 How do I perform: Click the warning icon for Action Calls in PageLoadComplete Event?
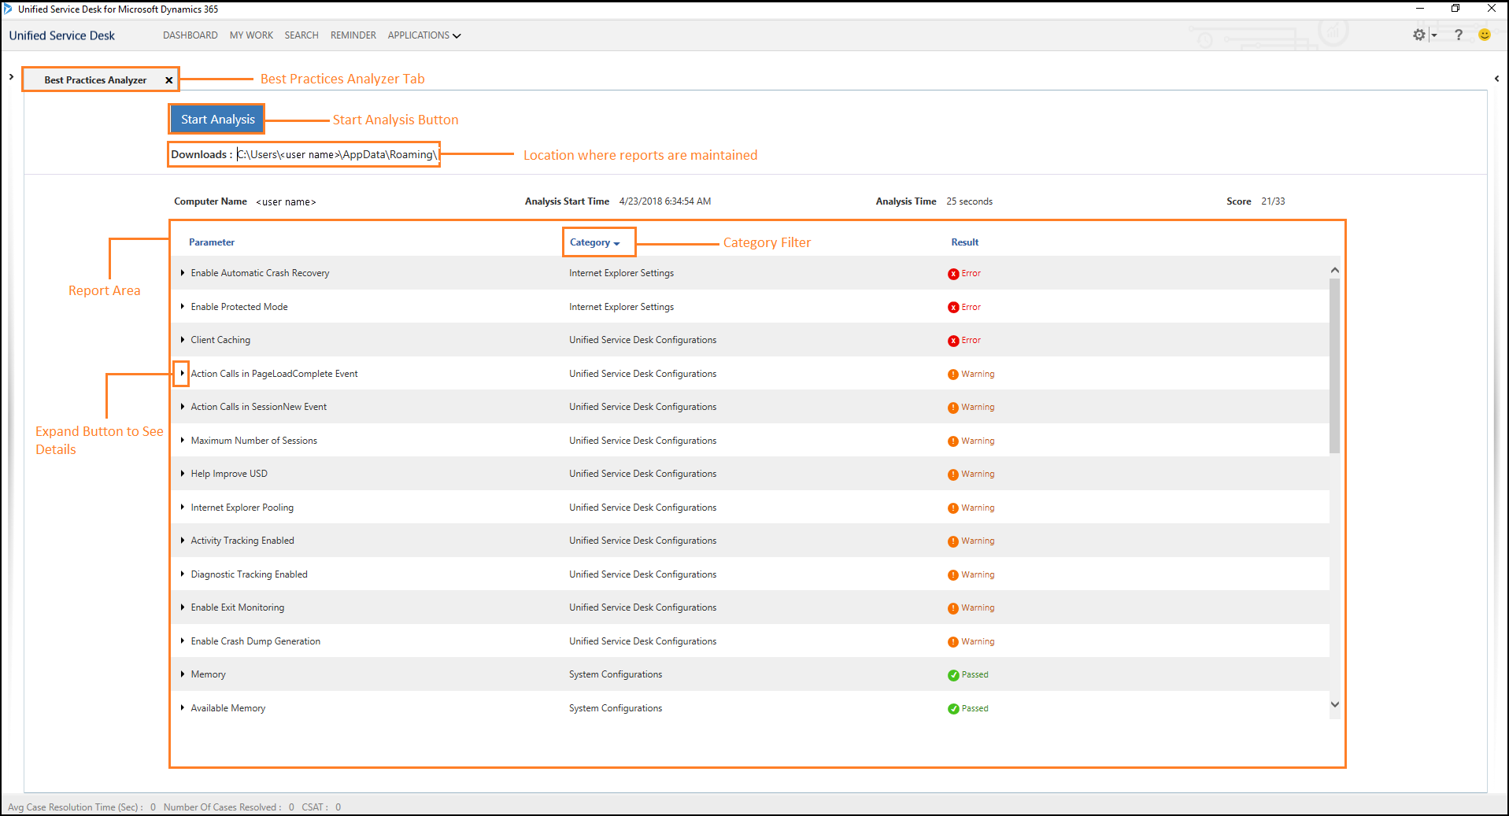[953, 375]
